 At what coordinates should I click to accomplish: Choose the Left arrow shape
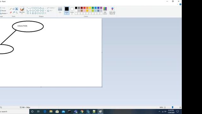(x=40, y=10)
